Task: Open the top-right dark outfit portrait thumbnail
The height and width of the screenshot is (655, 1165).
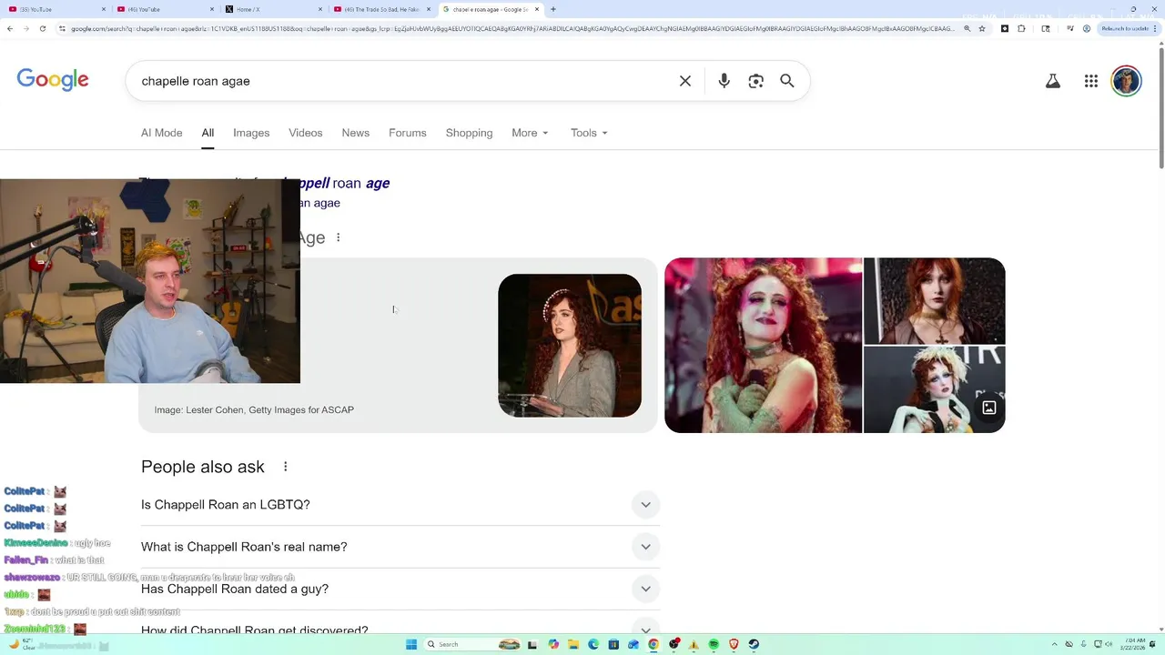Action: point(935,300)
